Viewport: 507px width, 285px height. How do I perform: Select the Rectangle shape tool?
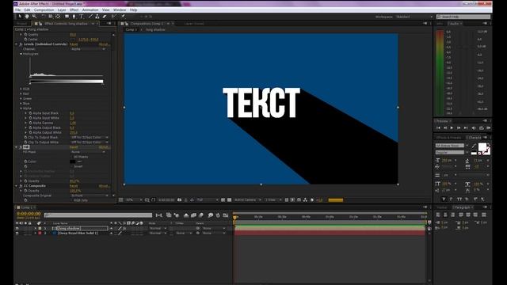[x=67, y=17]
